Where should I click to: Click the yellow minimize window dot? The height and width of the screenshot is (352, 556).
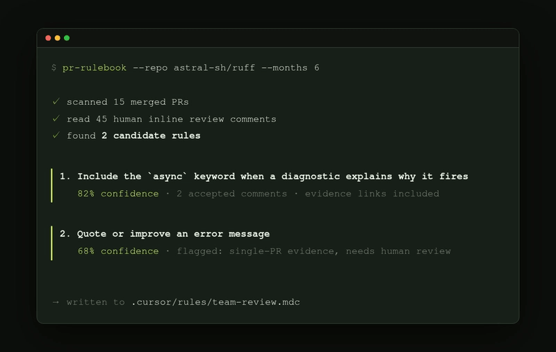58,38
